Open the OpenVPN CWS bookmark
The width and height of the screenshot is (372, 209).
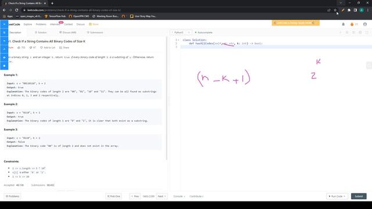[x=79, y=16]
